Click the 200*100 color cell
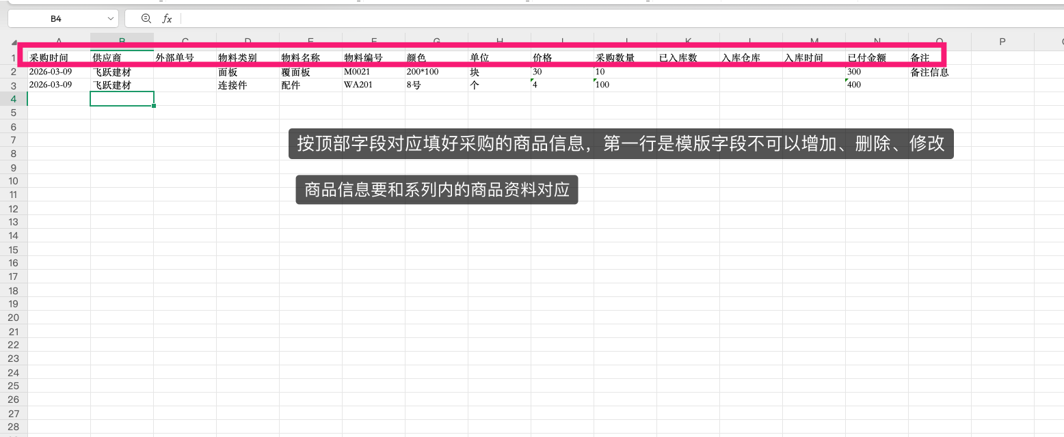Image resolution: width=1064 pixels, height=437 pixels. point(436,72)
